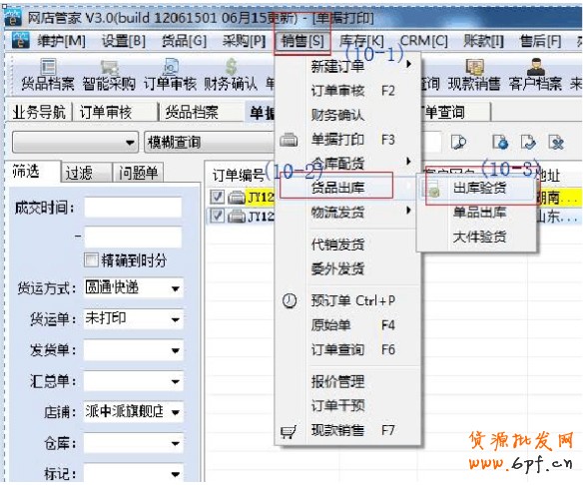Click the clock icon beside 预订单 menu entry

pyautogui.click(x=290, y=300)
